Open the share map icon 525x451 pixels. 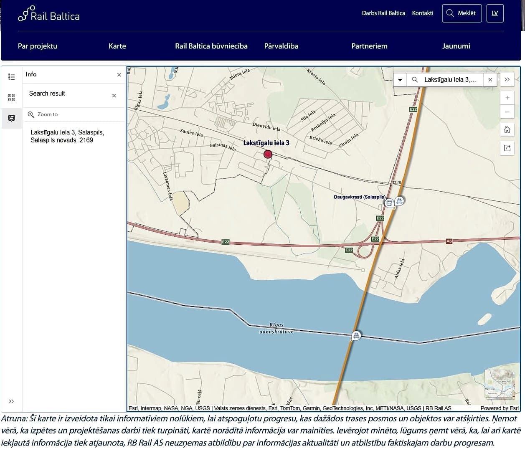coord(507,148)
